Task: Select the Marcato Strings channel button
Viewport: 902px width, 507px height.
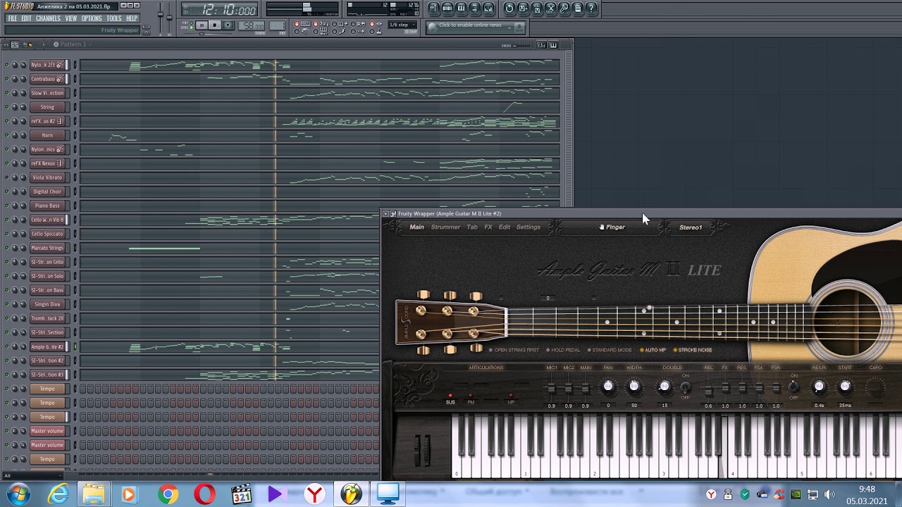Action: coord(47,248)
